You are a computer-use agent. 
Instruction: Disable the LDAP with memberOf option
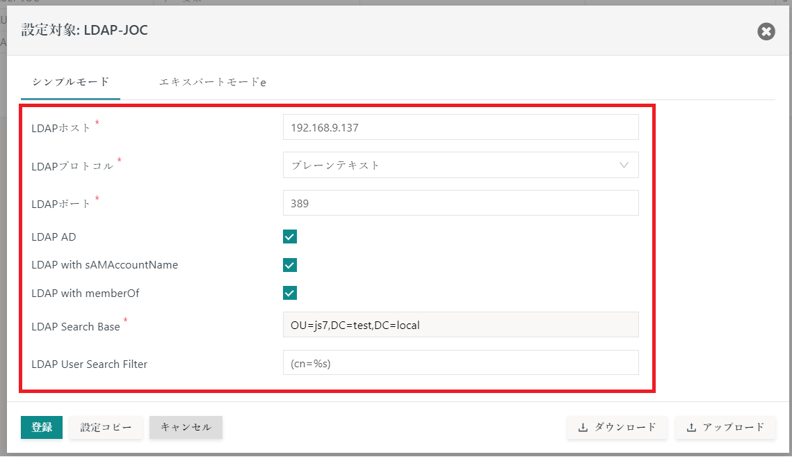point(289,293)
